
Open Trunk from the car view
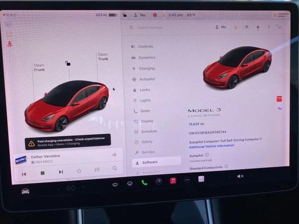(x=103, y=56)
